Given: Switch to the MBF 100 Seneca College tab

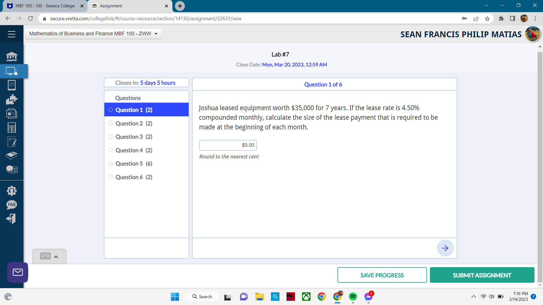Looking at the screenshot, I should [45, 6].
